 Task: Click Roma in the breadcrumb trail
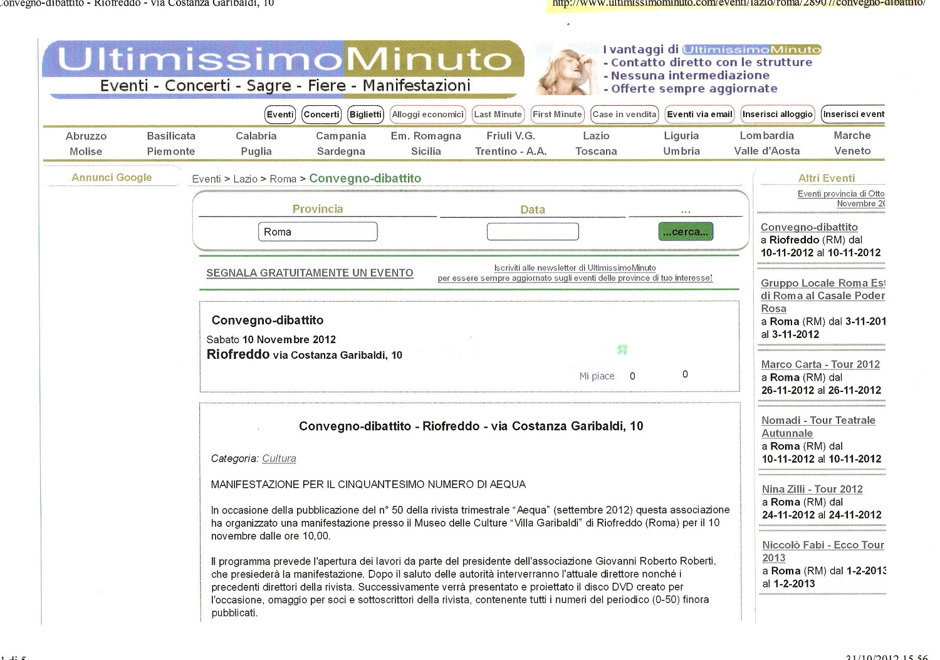[283, 179]
